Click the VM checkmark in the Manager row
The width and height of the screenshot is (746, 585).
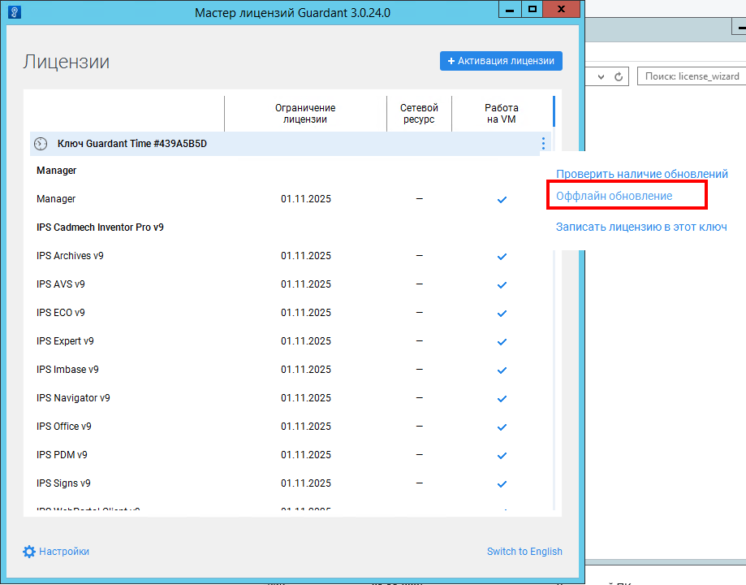[502, 199]
